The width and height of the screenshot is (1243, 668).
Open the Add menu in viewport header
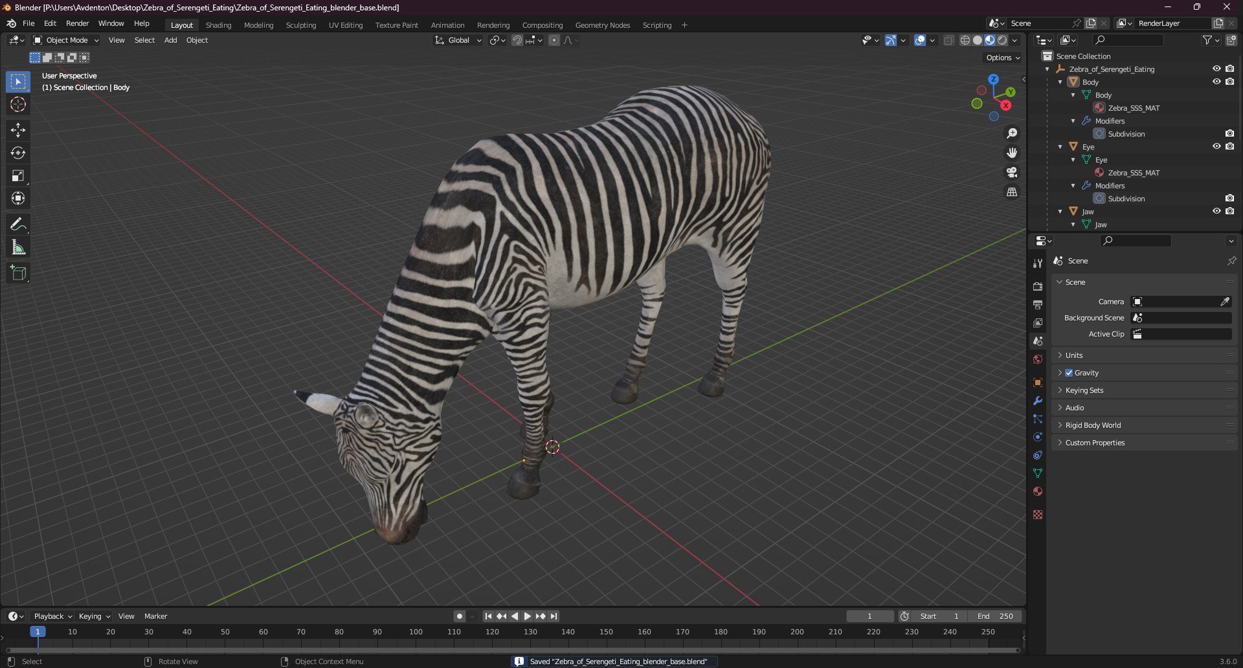(170, 40)
